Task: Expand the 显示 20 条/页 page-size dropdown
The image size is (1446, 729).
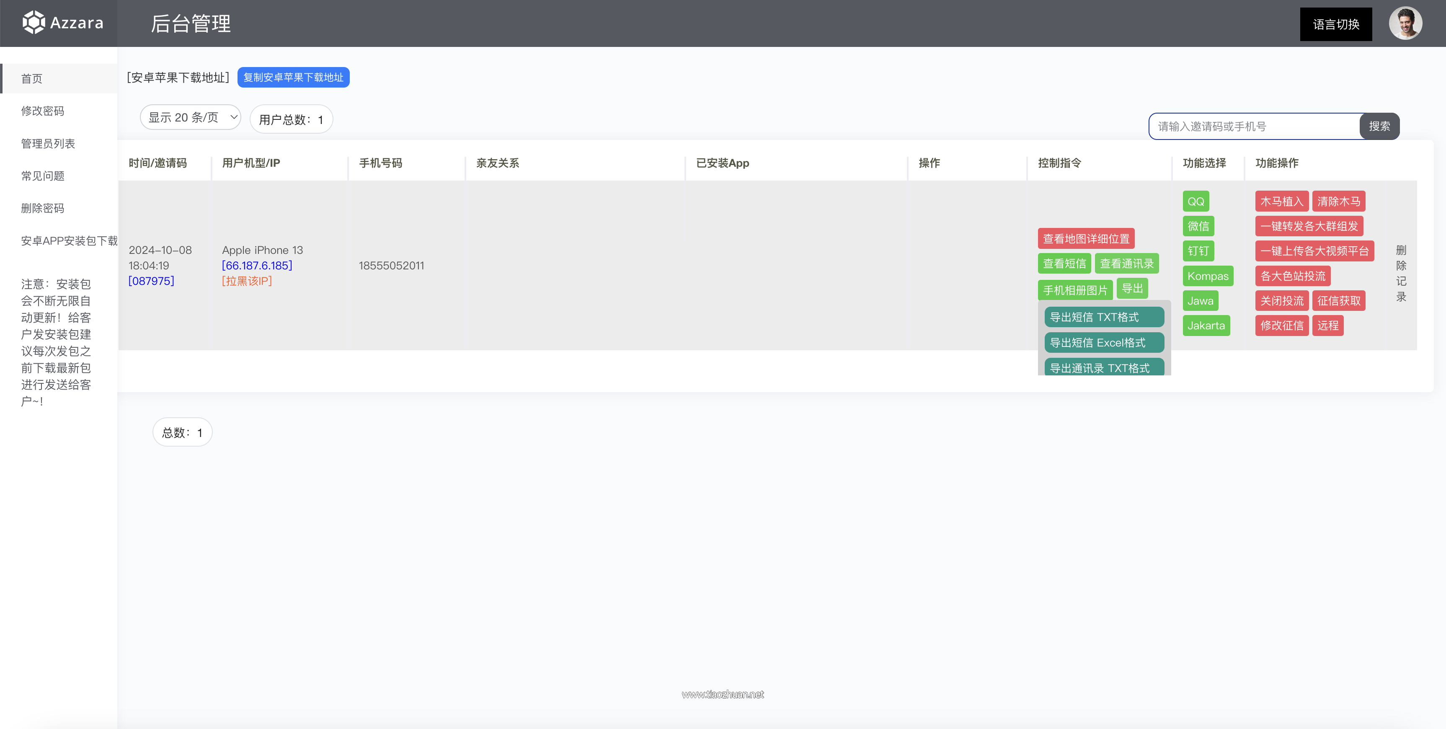Action: pyautogui.click(x=190, y=117)
